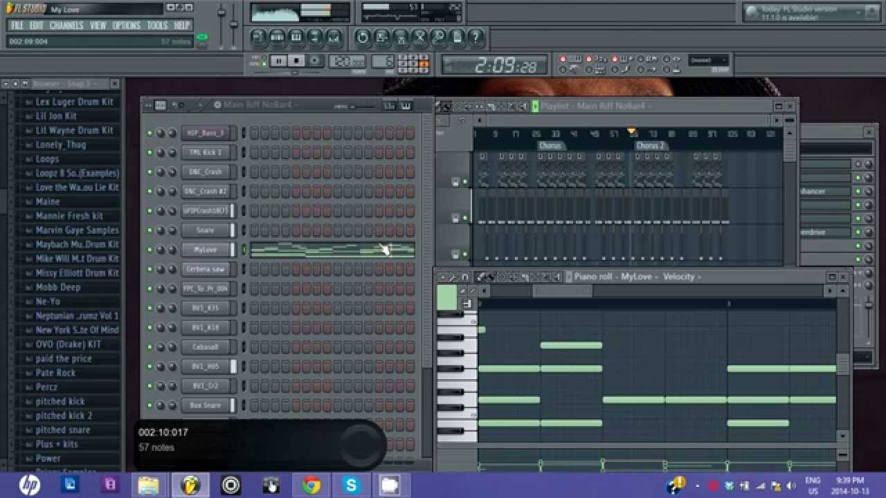Open File Explorer from the taskbar
Image resolution: width=886 pixels, height=498 pixels.
149,486
